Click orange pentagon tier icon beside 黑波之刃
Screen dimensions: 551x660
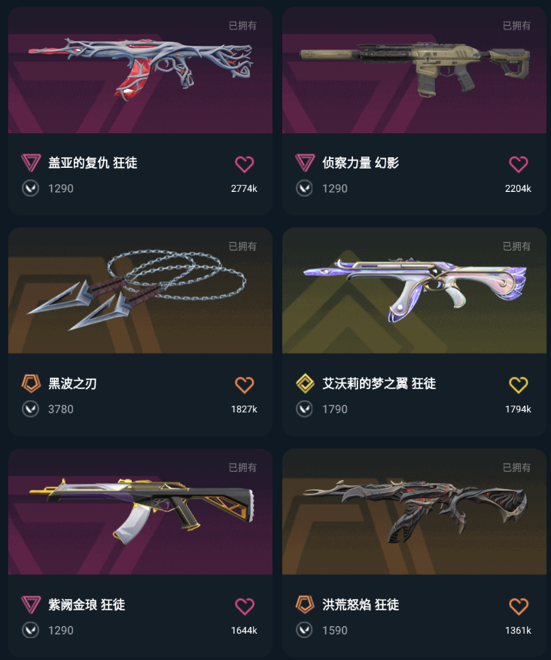pos(31,384)
